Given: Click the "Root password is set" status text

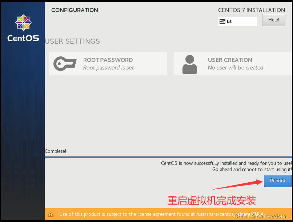Looking at the screenshot, I should 108,68.
